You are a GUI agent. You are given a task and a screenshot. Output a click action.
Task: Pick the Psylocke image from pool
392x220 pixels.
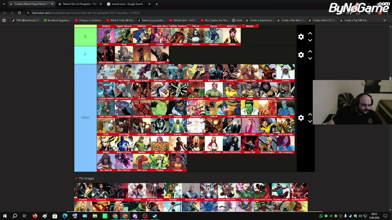[101, 192]
